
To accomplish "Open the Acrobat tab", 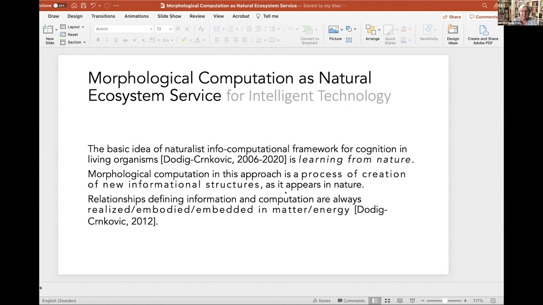I will (241, 16).
